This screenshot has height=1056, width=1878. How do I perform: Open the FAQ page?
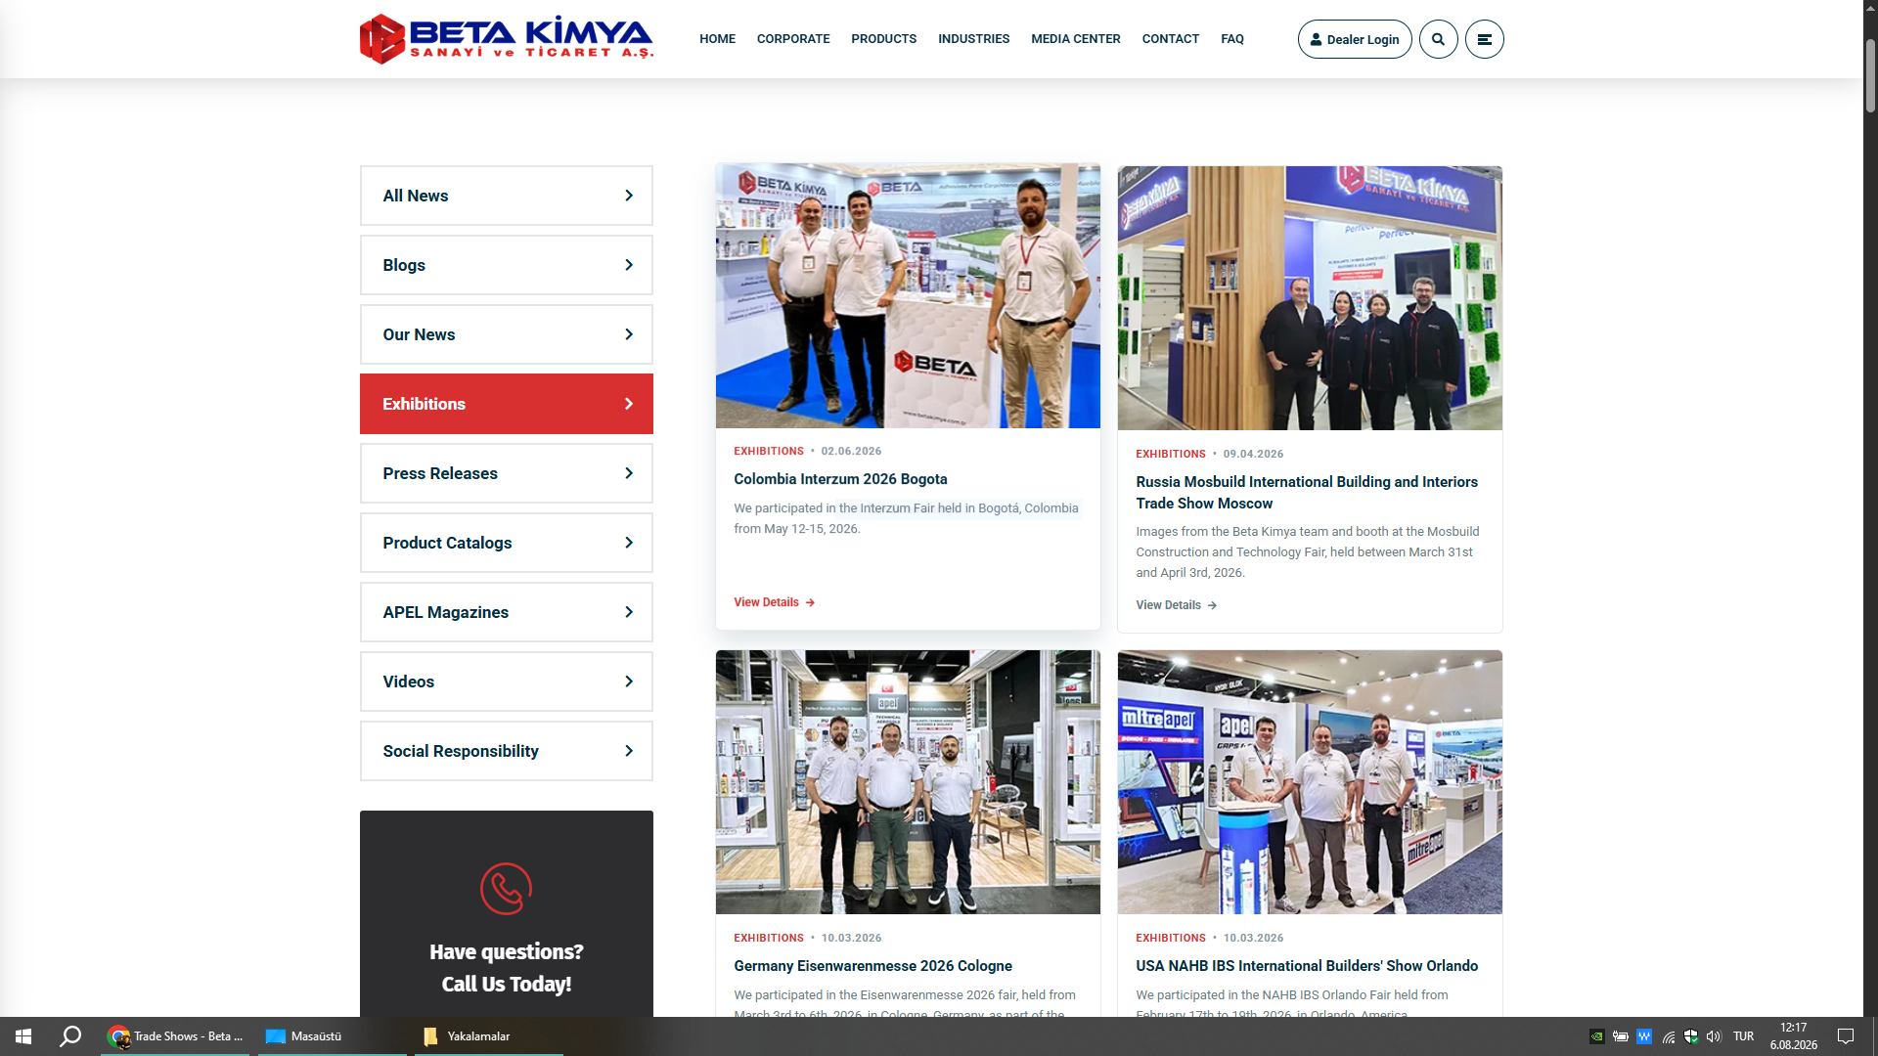click(x=1232, y=39)
